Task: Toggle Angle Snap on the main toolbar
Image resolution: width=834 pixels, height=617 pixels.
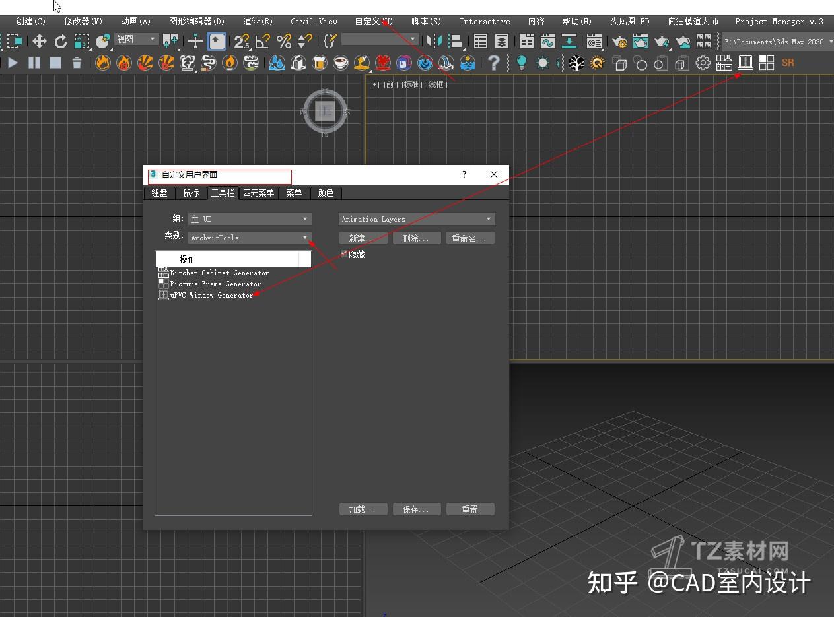Action: (263, 41)
